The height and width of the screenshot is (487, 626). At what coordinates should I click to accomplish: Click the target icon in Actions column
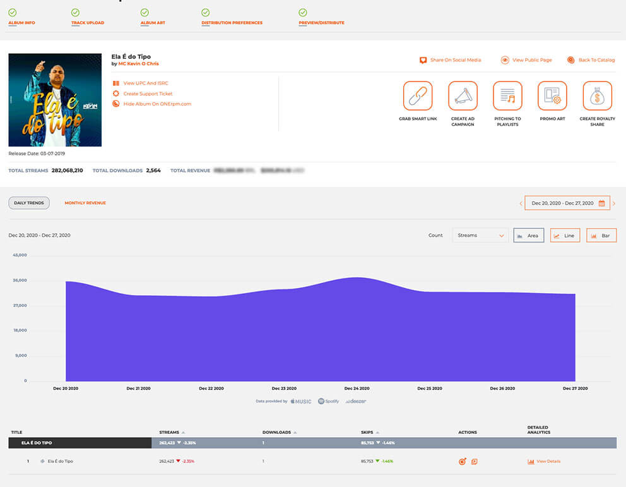(x=463, y=462)
